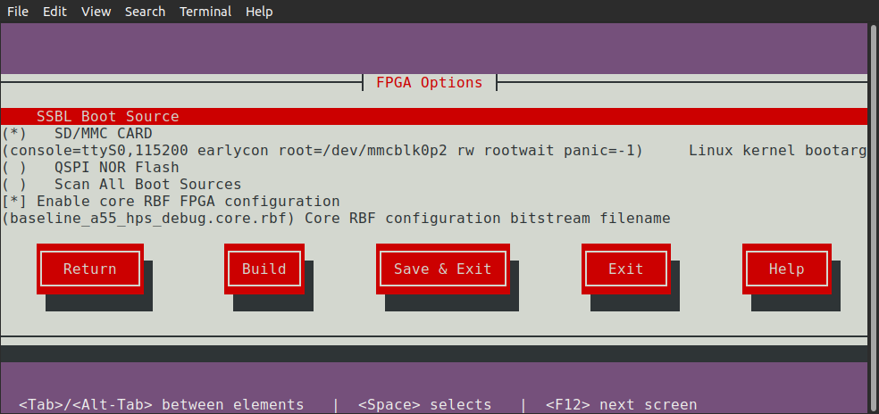Select the highlighted SSBL Boot Source row

pos(107,117)
